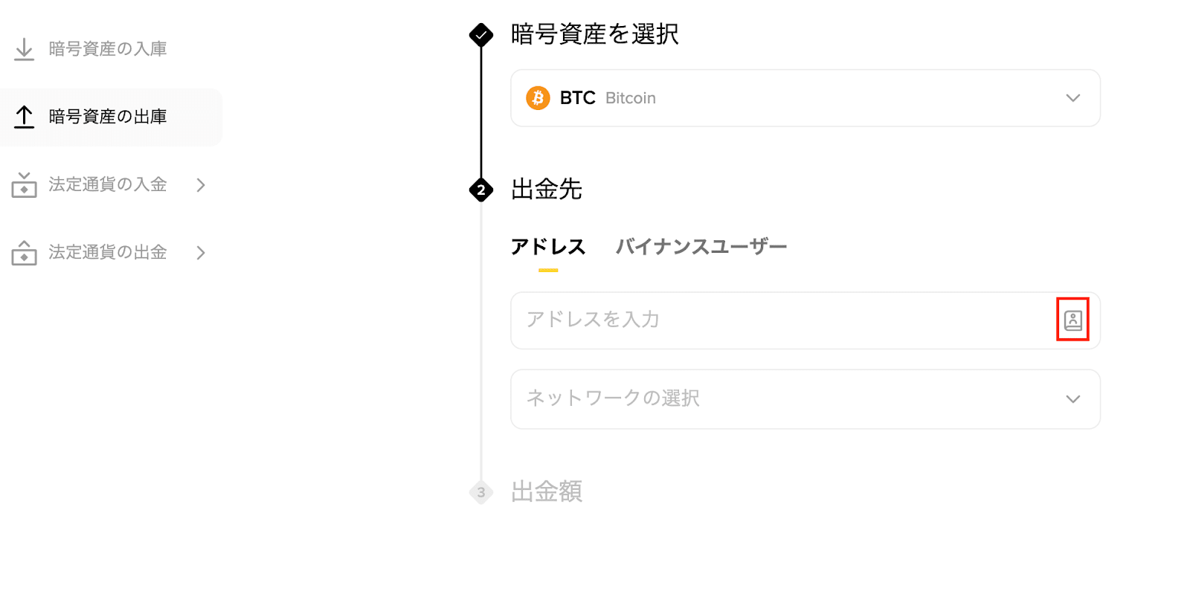Viewport: 1190px width, 600px height.
Task: Open 法定通貨の入金 menu item
Action: [108, 184]
